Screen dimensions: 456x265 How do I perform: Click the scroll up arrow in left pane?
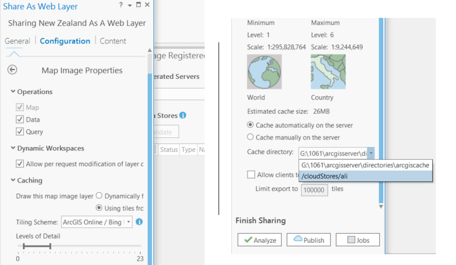(150, 51)
